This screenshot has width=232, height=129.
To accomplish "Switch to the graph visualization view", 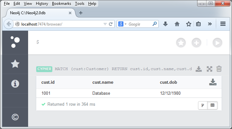I will [203, 105].
